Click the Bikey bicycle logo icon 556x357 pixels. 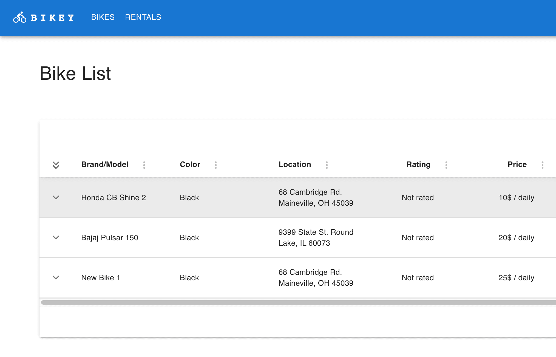coord(20,18)
